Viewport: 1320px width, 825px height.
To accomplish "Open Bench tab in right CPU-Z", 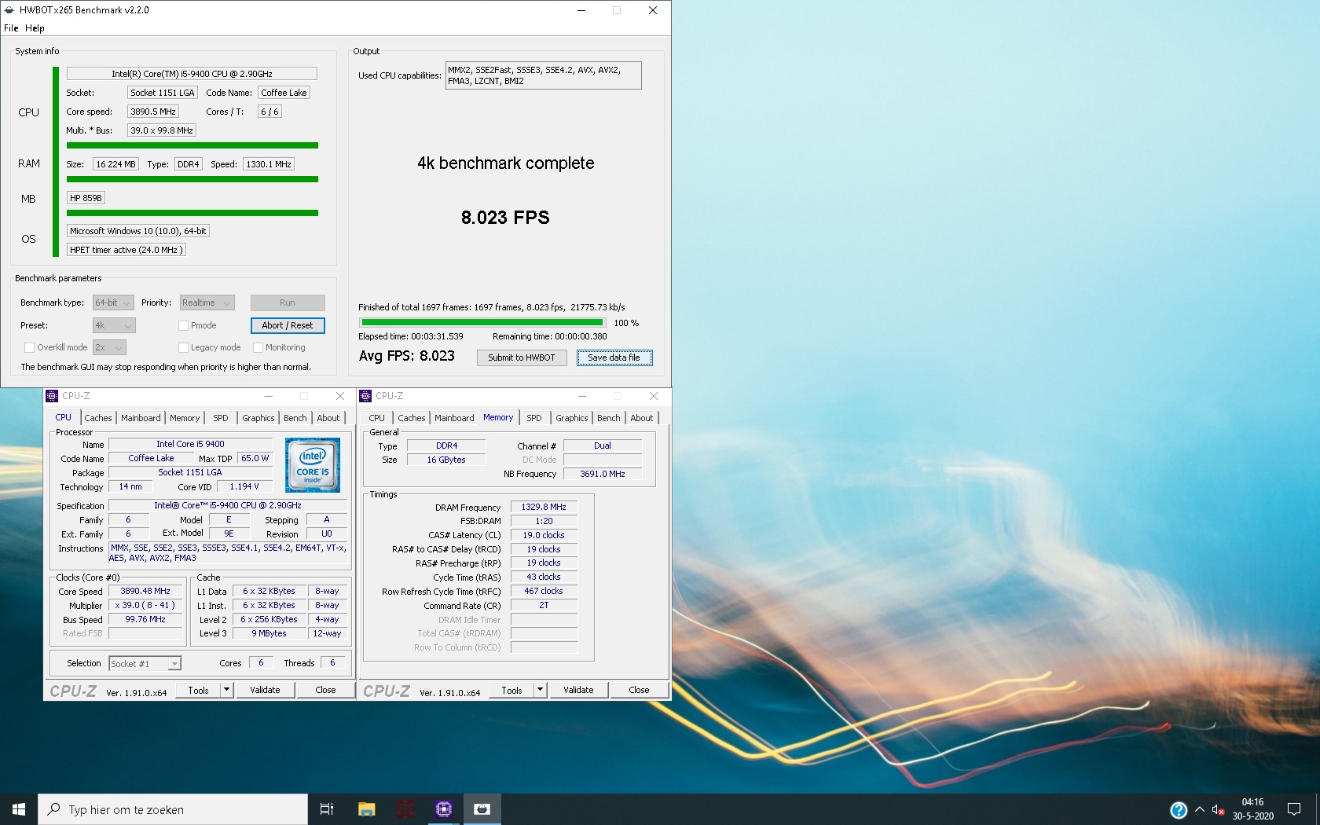I will [x=609, y=418].
